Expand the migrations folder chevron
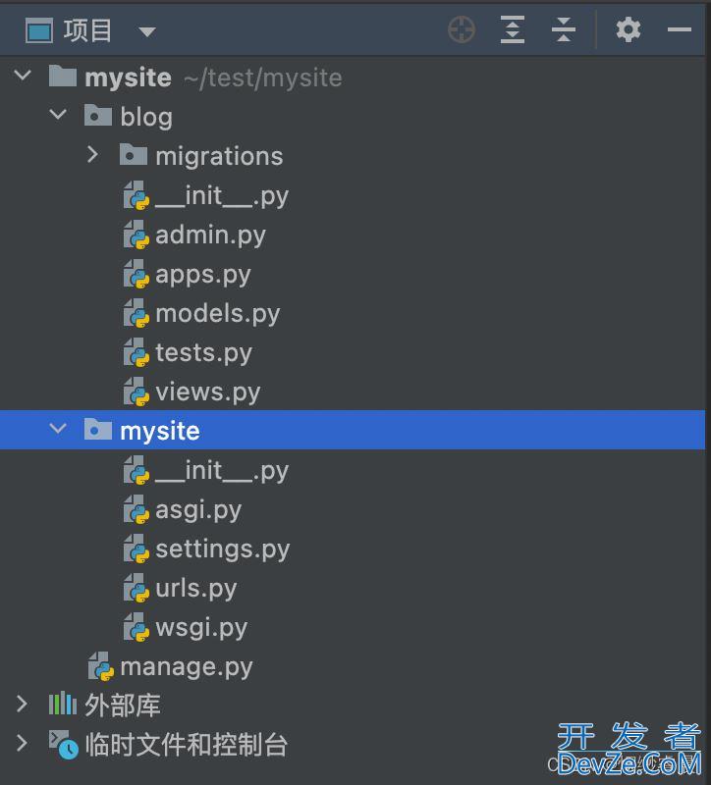This screenshot has width=711, height=785. 92,155
